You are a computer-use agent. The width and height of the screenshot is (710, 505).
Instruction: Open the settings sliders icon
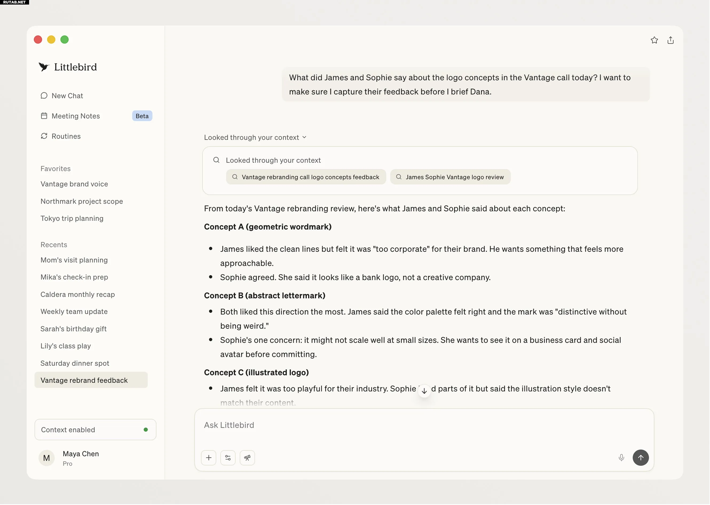[x=228, y=458]
